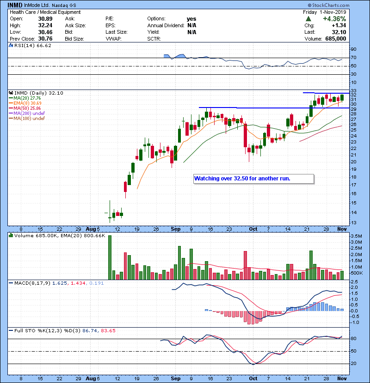Screen dimensions: 370x383
Task: Select the INMD ticker symbol in header
Action: (15, 5)
